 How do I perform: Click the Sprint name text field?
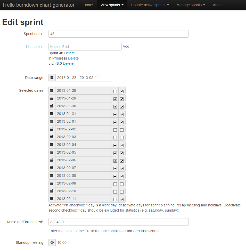(x=119, y=34)
